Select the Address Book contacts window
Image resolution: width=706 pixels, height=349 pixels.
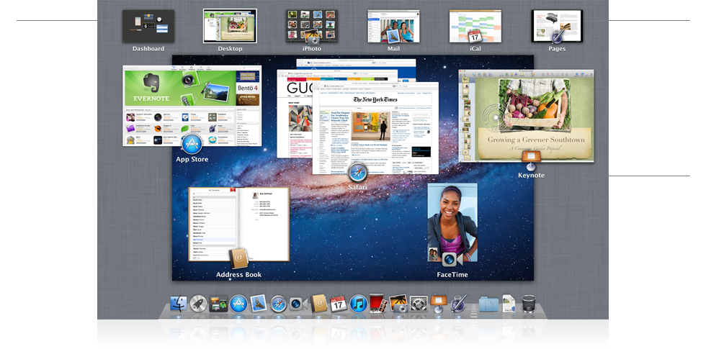point(238,225)
